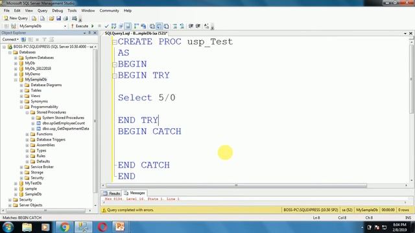Expand the Views folder

[x=21, y=96]
